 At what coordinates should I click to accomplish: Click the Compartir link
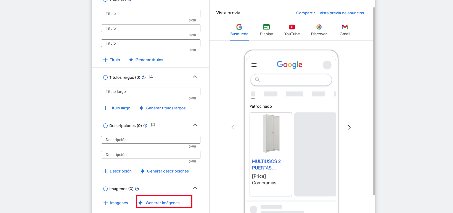pyautogui.click(x=306, y=13)
